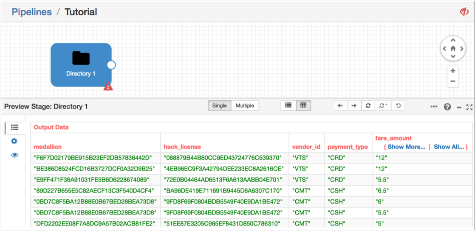
Task: Switch to Multiple stage preview mode
Action: (245, 106)
